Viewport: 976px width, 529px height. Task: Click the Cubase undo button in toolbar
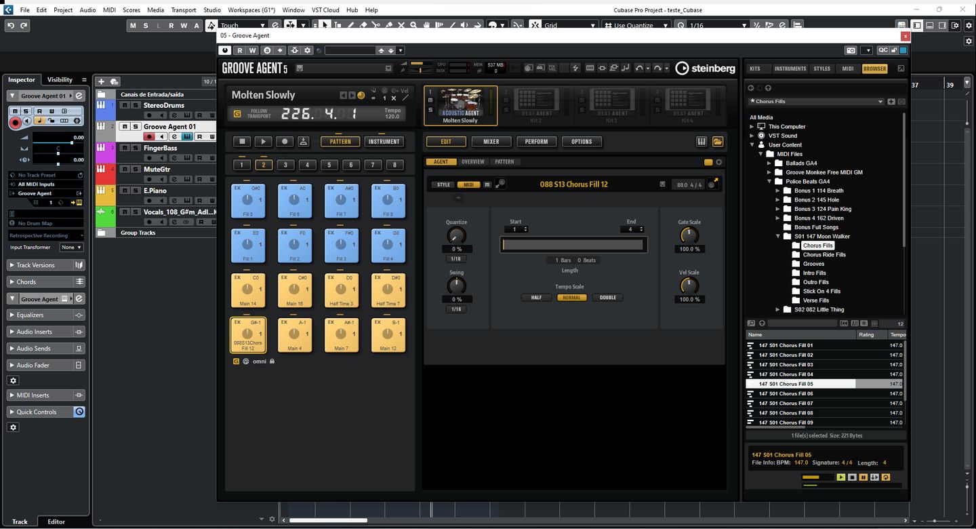pyautogui.click(x=11, y=25)
